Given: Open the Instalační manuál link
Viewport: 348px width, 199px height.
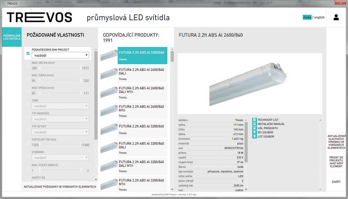Looking at the screenshot, I should pyautogui.click(x=271, y=124).
